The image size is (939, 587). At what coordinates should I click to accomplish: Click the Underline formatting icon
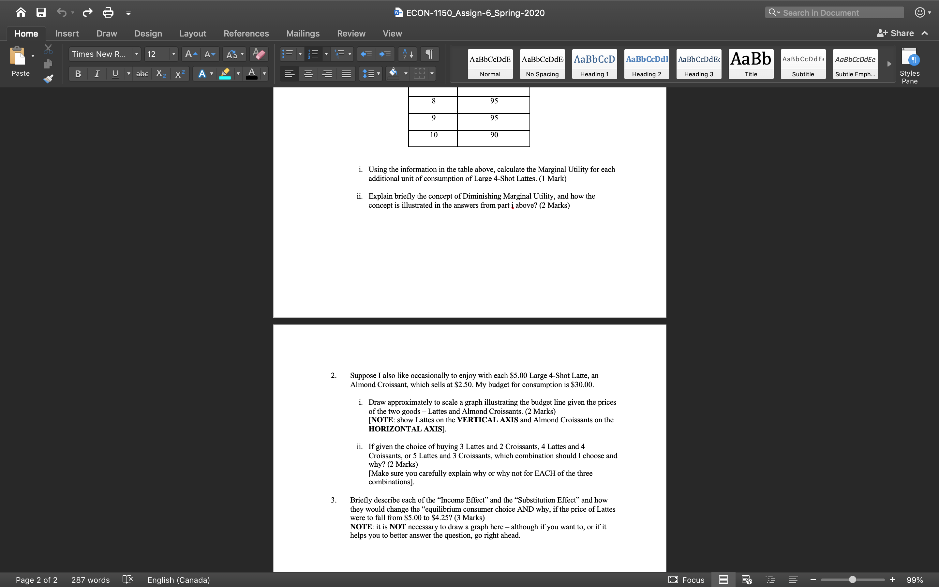coord(114,73)
